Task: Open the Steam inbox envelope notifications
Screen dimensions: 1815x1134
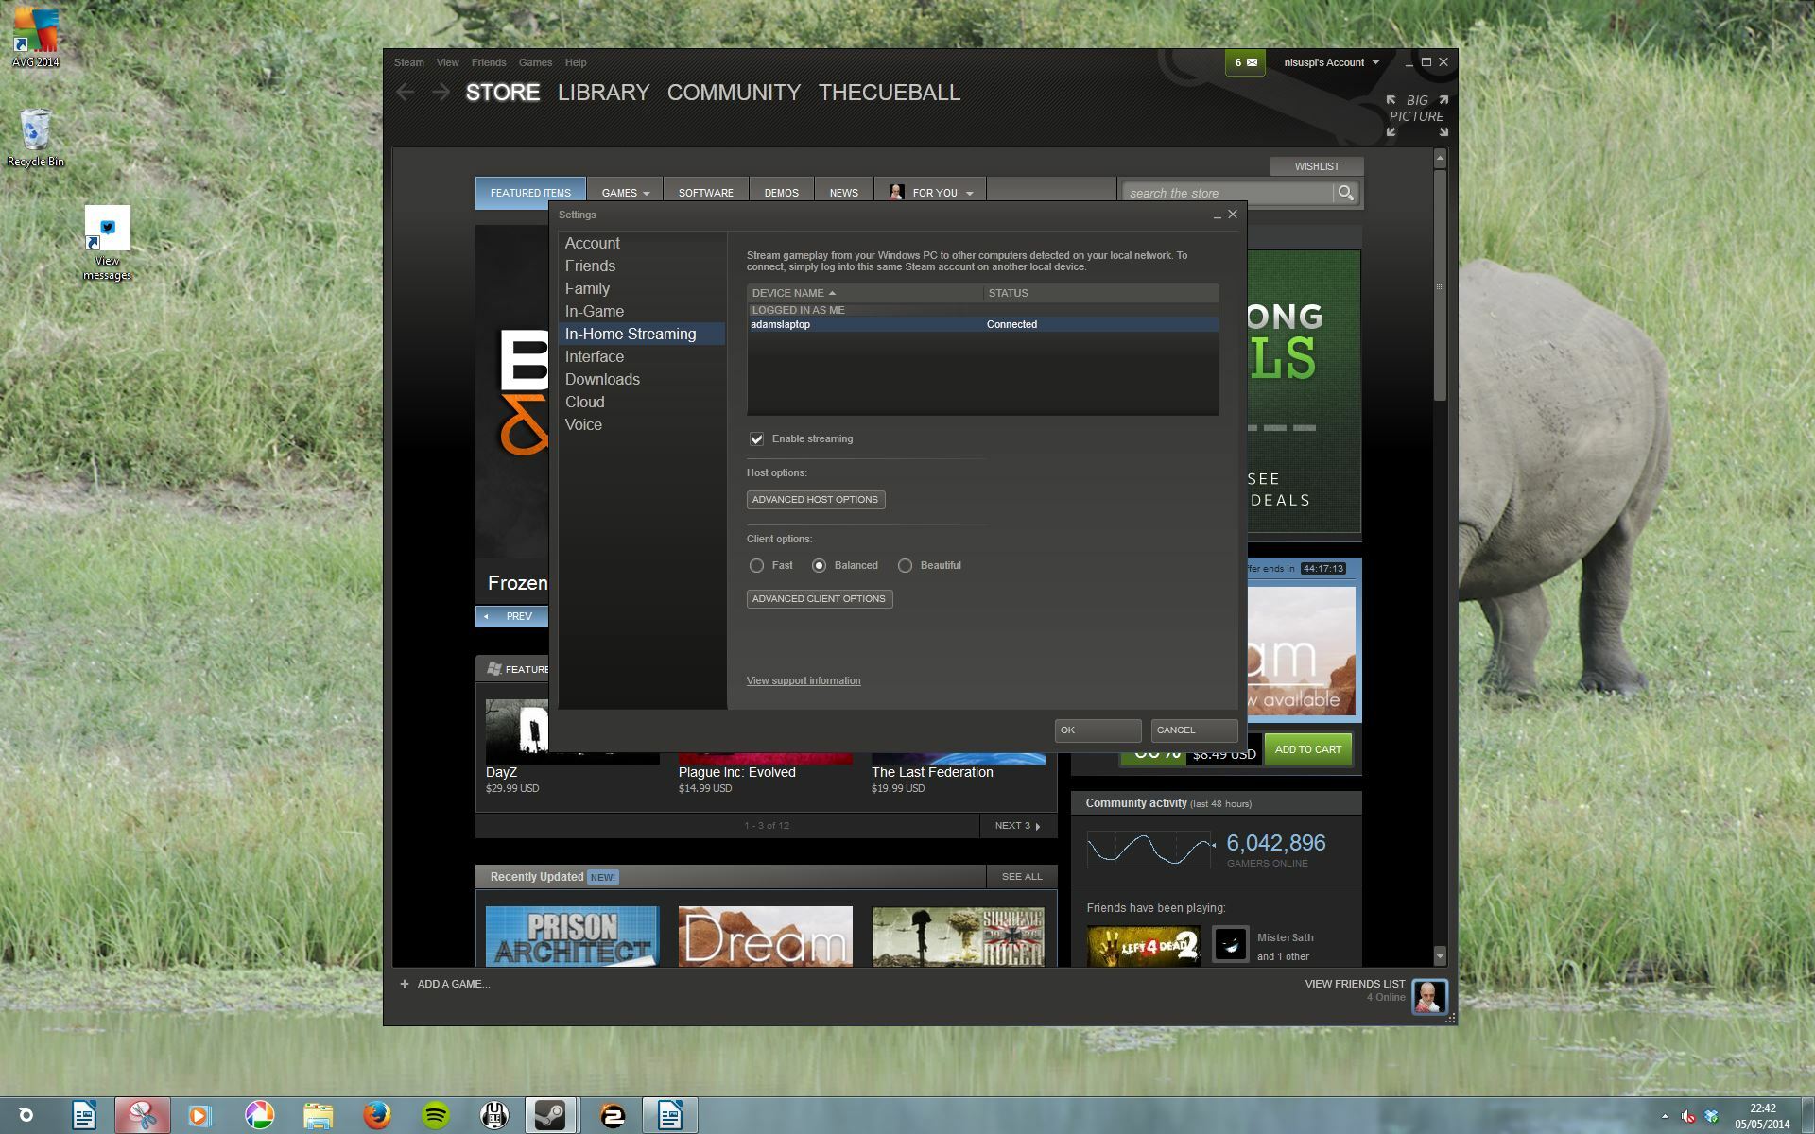Action: click(x=1245, y=62)
